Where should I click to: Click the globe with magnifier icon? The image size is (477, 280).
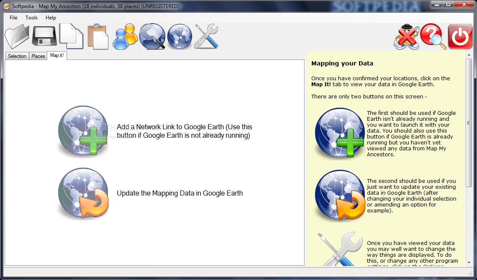click(152, 36)
